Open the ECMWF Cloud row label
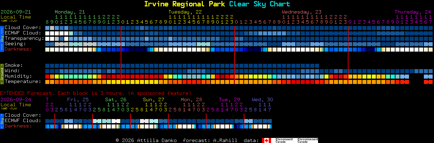Viewport: 434px width, 143px height. click(23, 33)
